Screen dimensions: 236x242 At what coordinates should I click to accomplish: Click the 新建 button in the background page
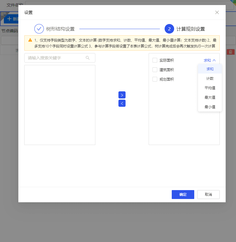(x=11, y=19)
